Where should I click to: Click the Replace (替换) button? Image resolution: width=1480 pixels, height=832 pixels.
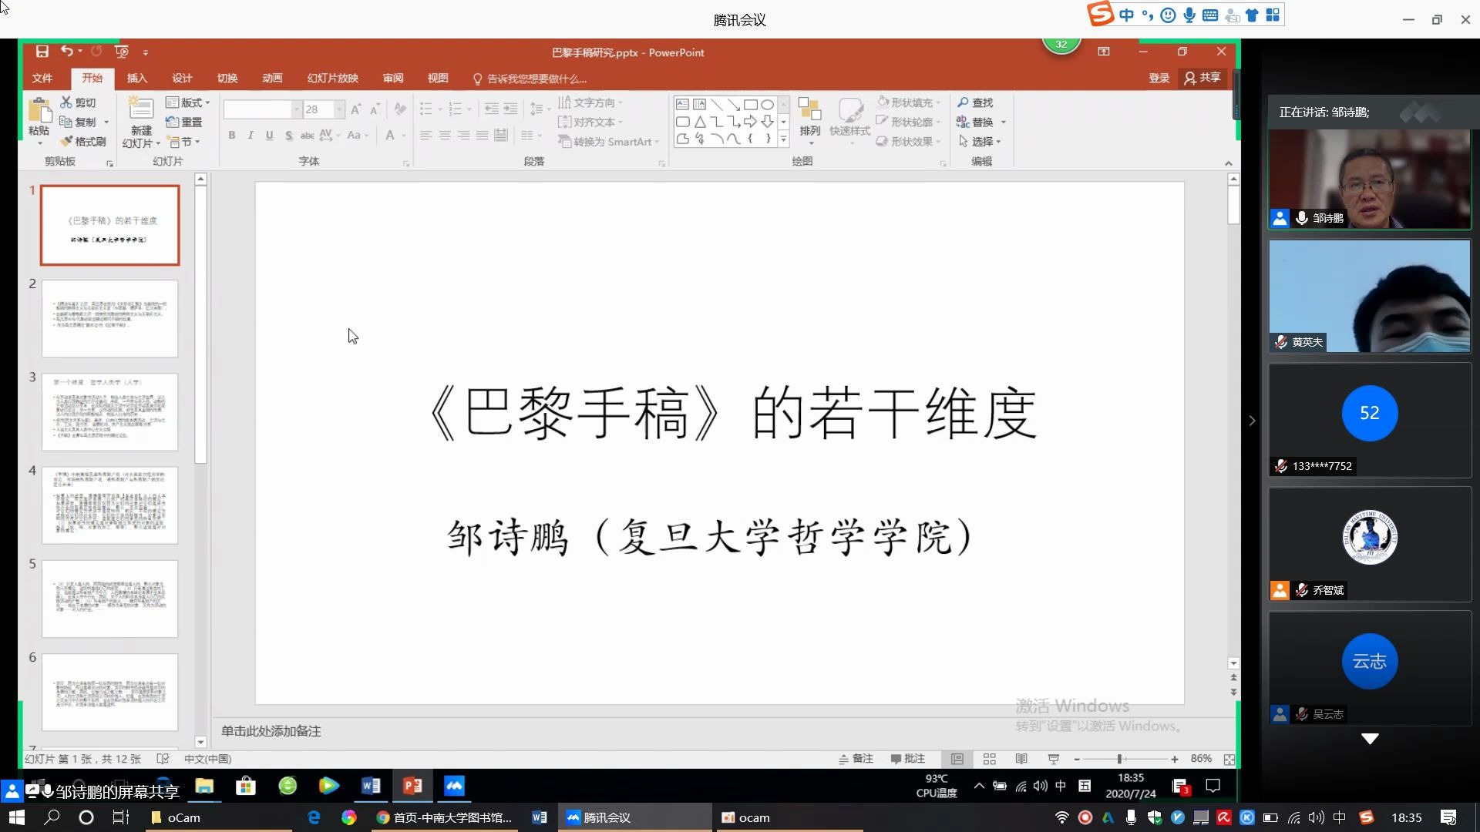click(974, 122)
